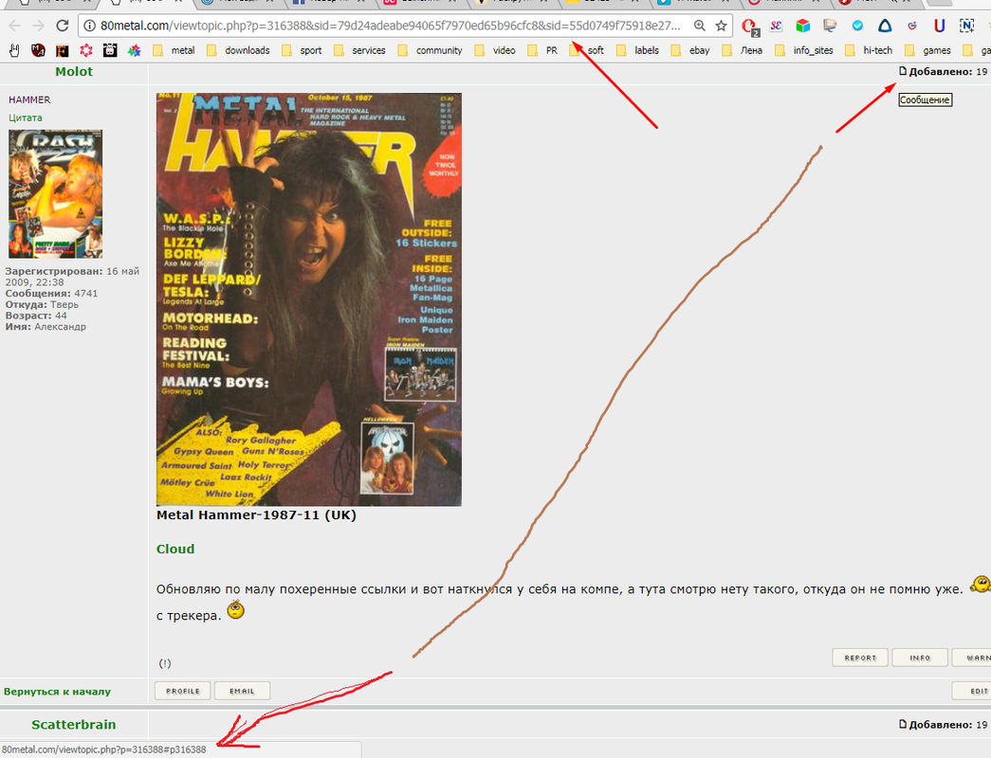Click the PROFILE button

click(x=183, y=691)
